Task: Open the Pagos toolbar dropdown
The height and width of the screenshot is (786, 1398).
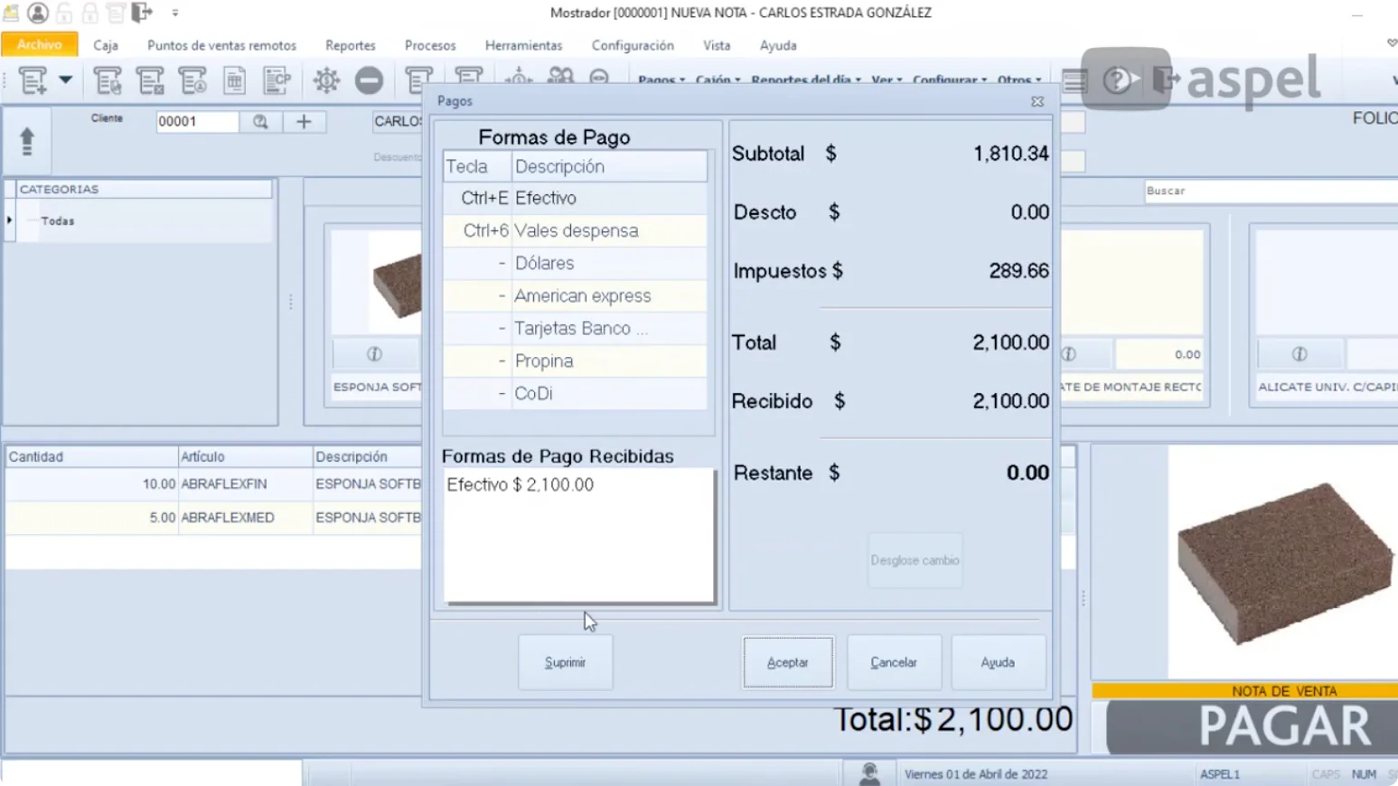Action: tap(661, 80)
